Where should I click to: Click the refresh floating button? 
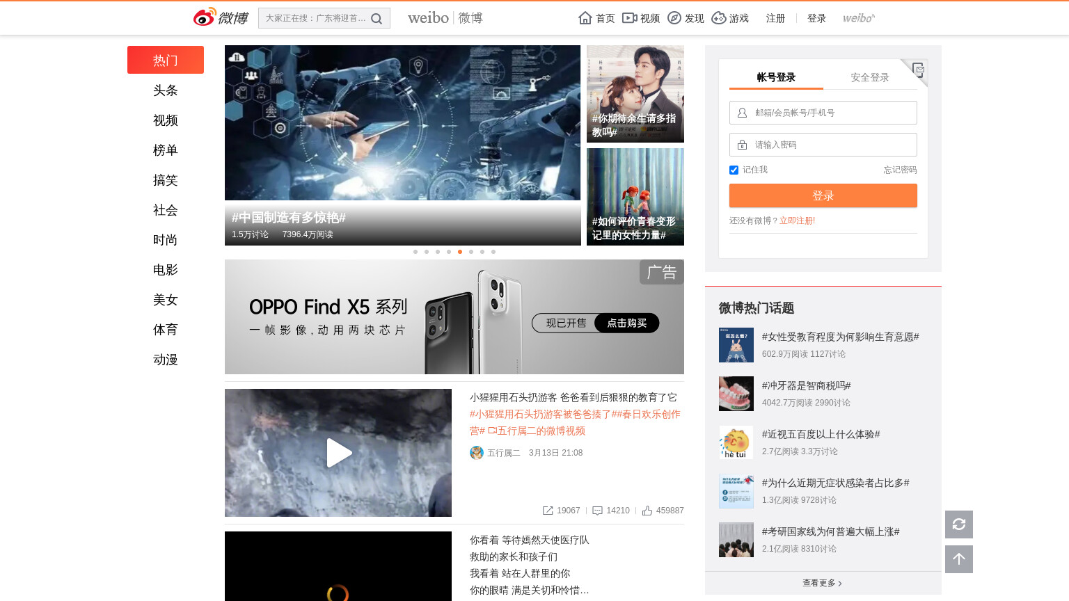pos(959,524)
